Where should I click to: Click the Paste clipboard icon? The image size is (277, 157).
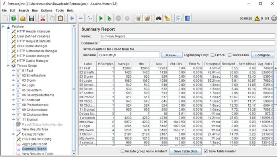click(60, 18)
